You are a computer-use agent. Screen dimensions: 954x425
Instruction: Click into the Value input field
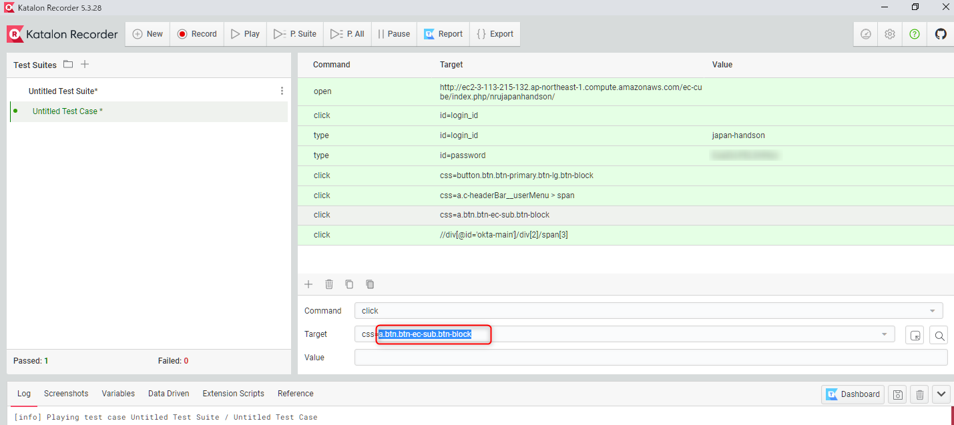[x=650, y=358]
